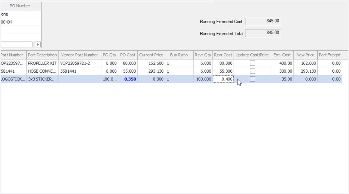349x194 pixels.
Task: Edit the Rcvr Cost field showing 0.400
Action: pyautogui.click(x=223, y=79)
